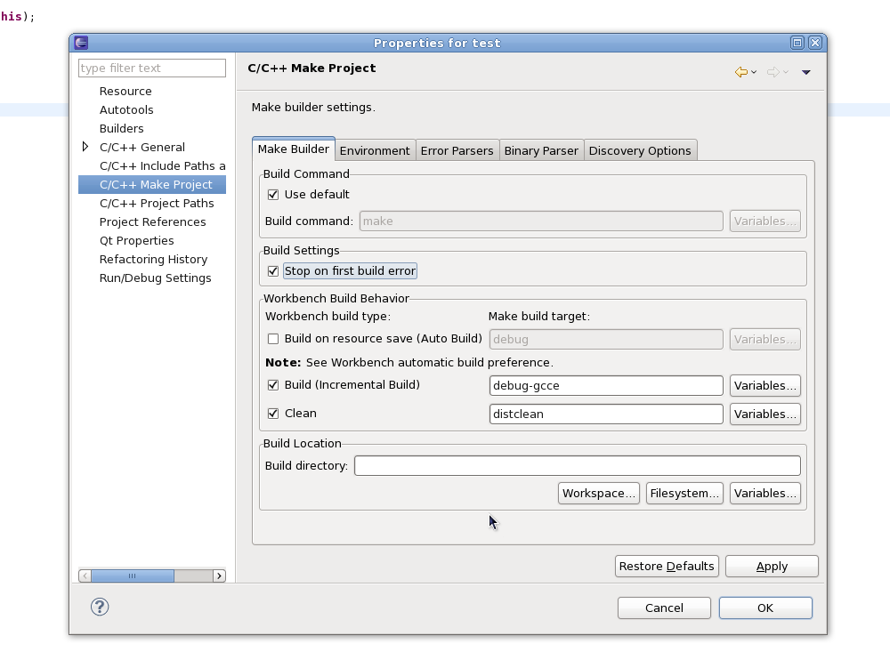Toggle Stop on first build error
Image resolution: width=890 pixels, height=668 pixels.
[273, 270]
